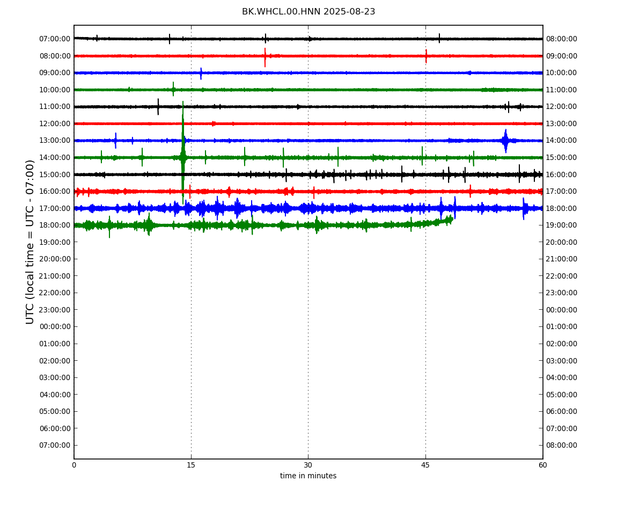617x510 pixels.
Task: Select the 19:00:00 label on the left UTC axis
Action: (x=55, y=242)
